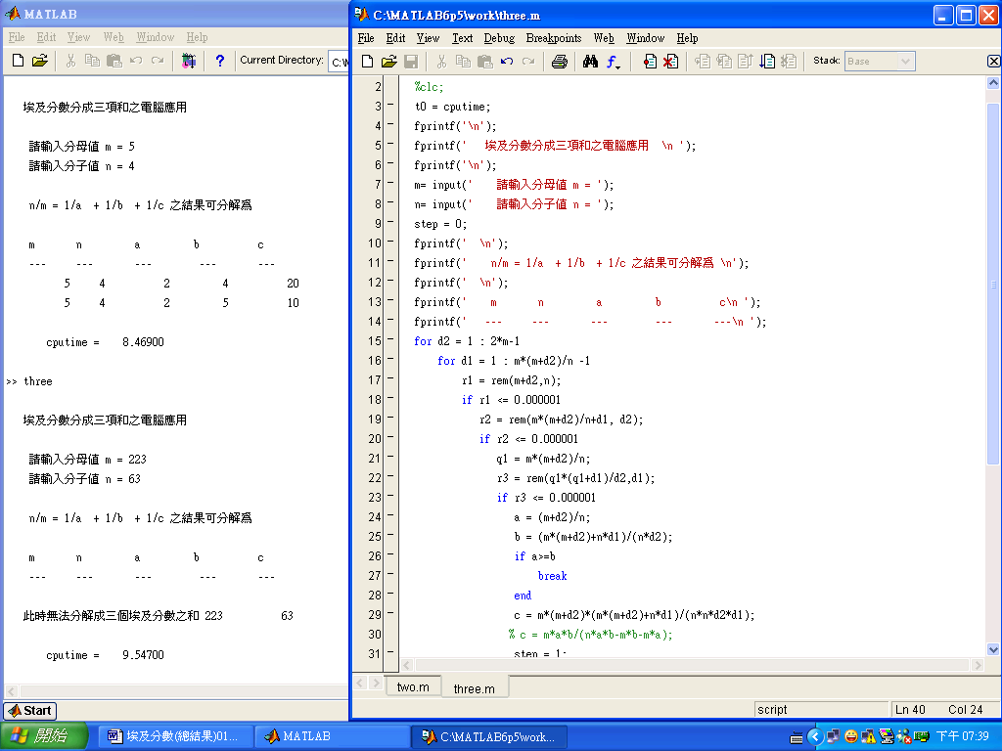The height and width of the screenshot is (751, 1002).
Task: Open the Stack dropdown showing Base
Action: 880,62
